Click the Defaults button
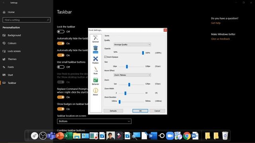 (113, 111)
